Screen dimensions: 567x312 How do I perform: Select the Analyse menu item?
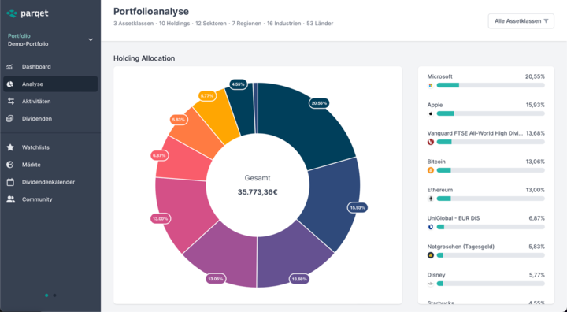(50, 84)
